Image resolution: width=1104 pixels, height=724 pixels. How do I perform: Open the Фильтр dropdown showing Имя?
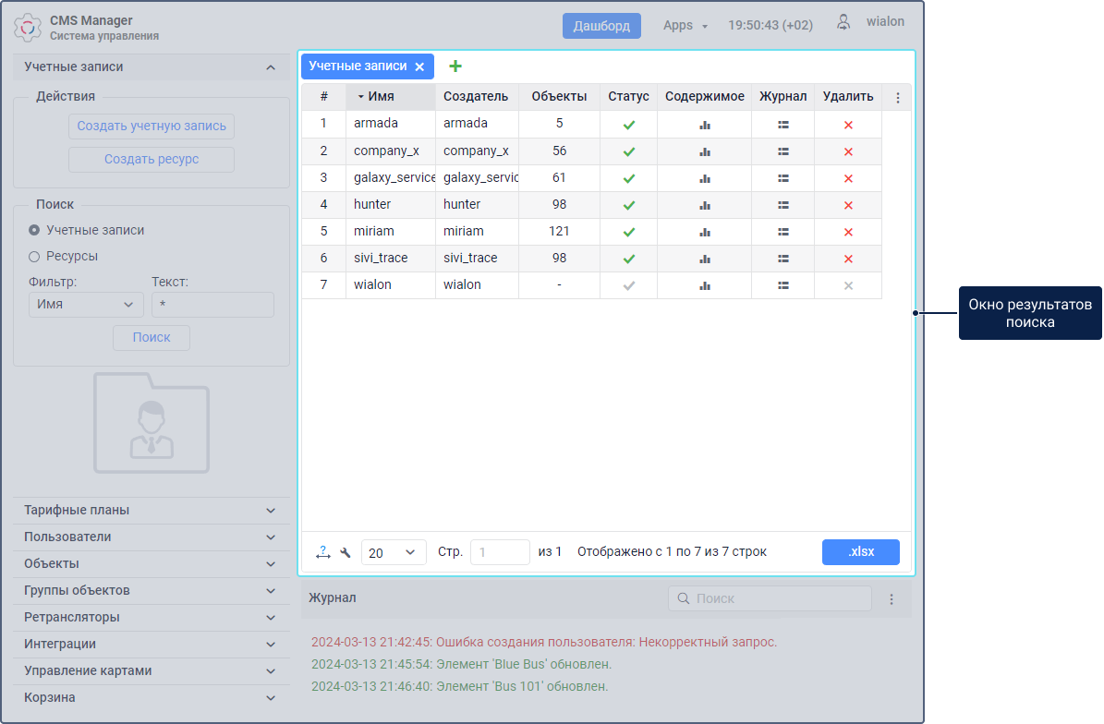point(86,304)
